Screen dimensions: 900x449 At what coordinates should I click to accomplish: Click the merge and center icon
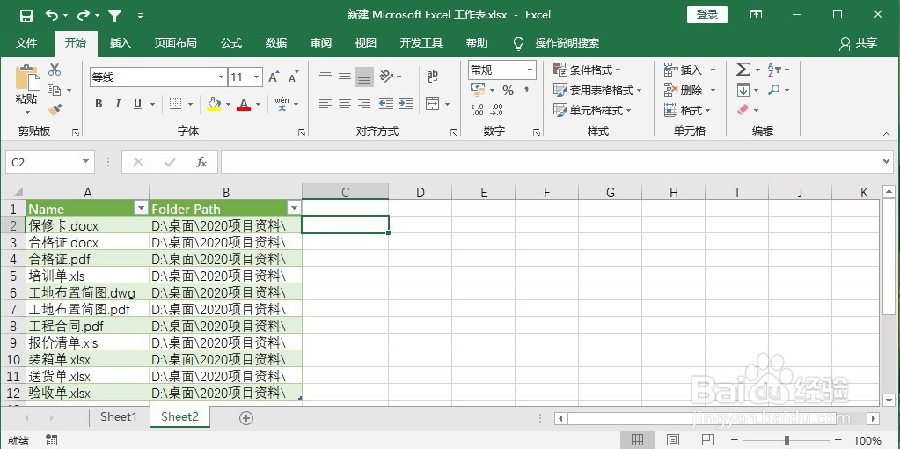[x=433, y=104]
